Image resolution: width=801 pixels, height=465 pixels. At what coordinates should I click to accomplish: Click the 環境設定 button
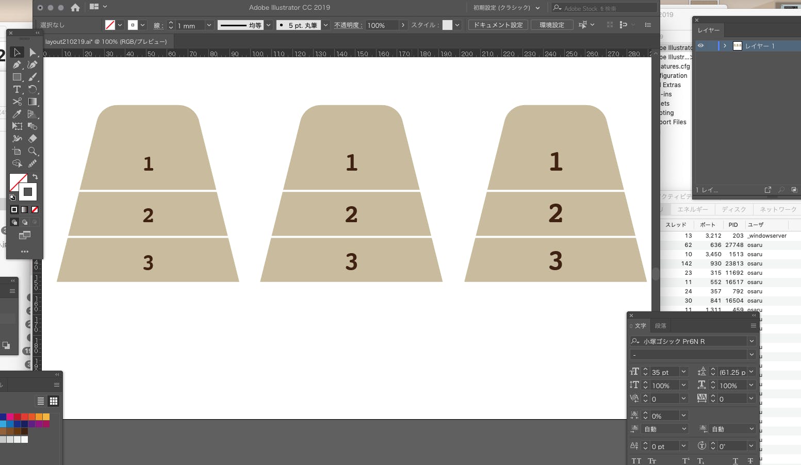[x=551, y=25]
